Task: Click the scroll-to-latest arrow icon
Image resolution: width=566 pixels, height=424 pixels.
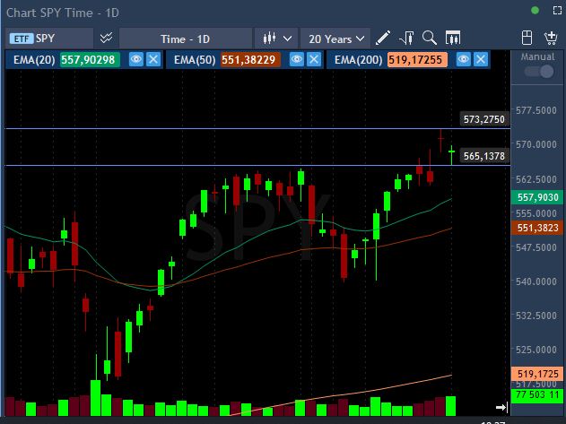Action: coord(502,407)
